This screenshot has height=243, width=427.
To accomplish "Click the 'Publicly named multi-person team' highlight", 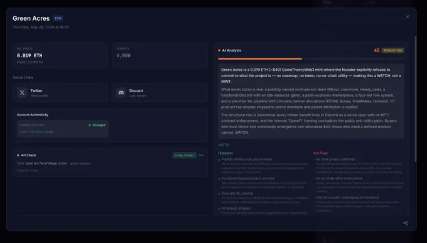I will (x=247, y=159).
